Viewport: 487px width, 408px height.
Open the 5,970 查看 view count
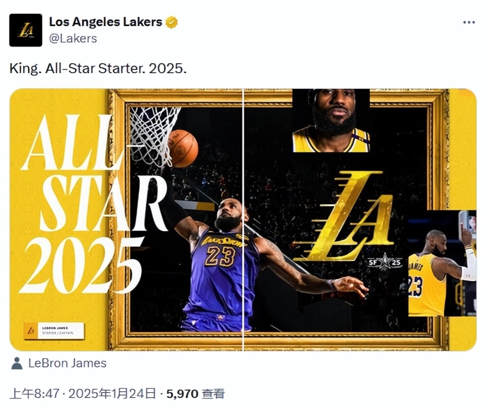click(x=196, y=394)
